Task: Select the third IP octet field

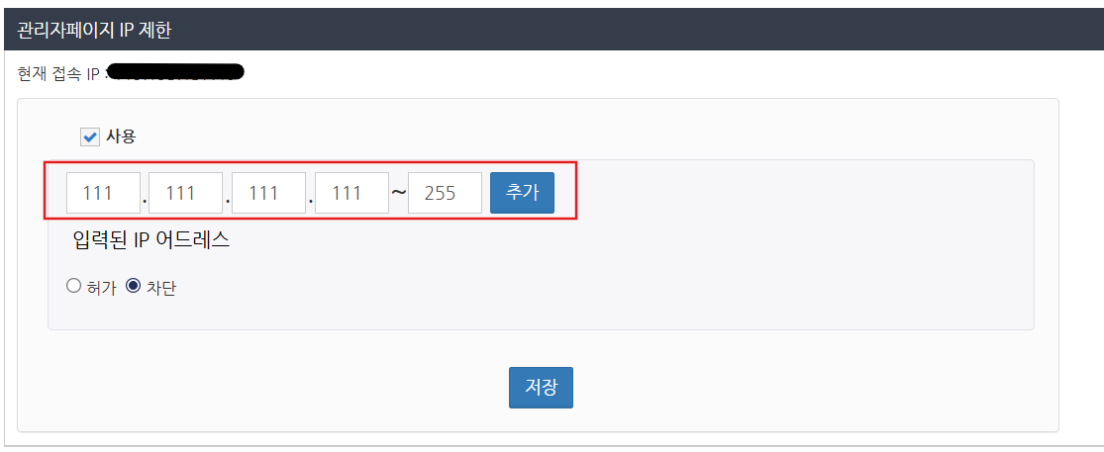Action: (x=268, y=193)
